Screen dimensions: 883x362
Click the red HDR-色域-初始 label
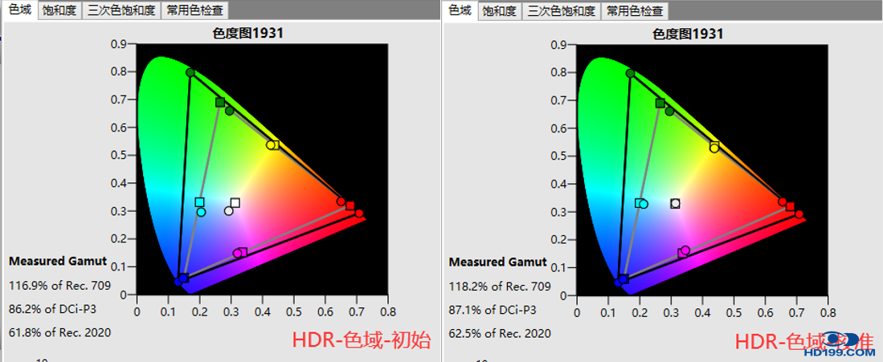tap(361, 341)
